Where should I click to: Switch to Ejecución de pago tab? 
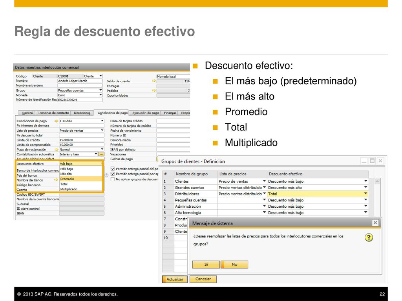pyautogui.click(x=145, y=113)
